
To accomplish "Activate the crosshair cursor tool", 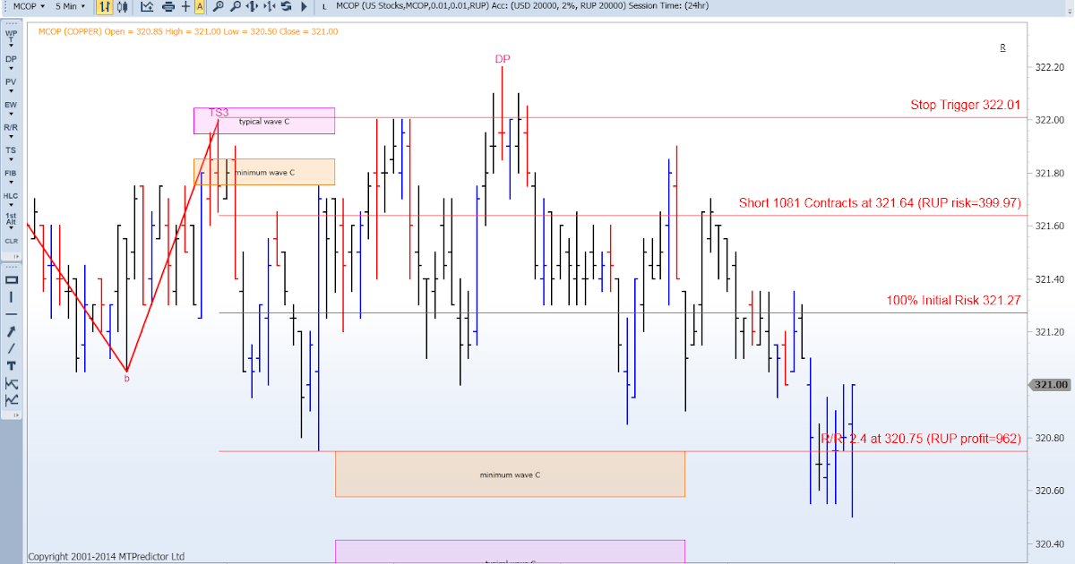I will [186, 8].
